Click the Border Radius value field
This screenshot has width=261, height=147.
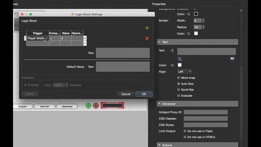click(x=197, y=27)
